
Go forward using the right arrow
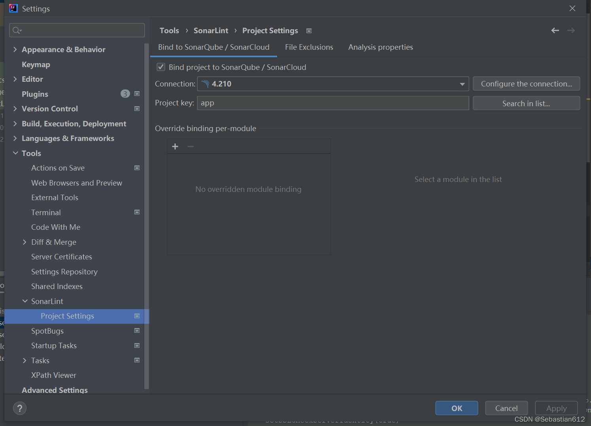571,30
